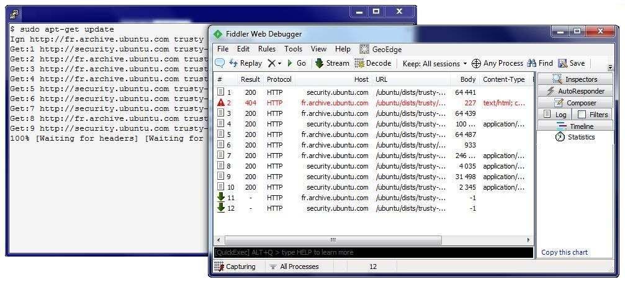Toggle the Decode option
This screenshot has height=282, width=625.
point(372,63)
